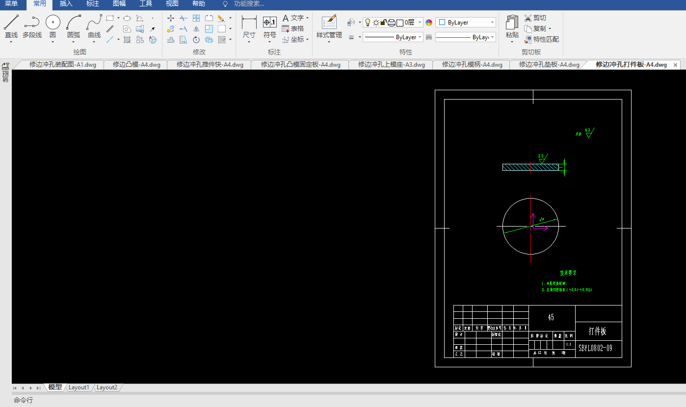This screenshot has width=686, height=407.
Task: Toggle the layer sun freeze icon
Action: tap(375, 22)
